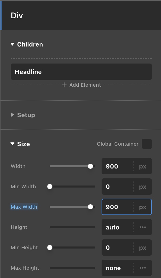The image size is (161, 278).
Task: Click the Min Width slider handle
Action: tap(50, 187)
